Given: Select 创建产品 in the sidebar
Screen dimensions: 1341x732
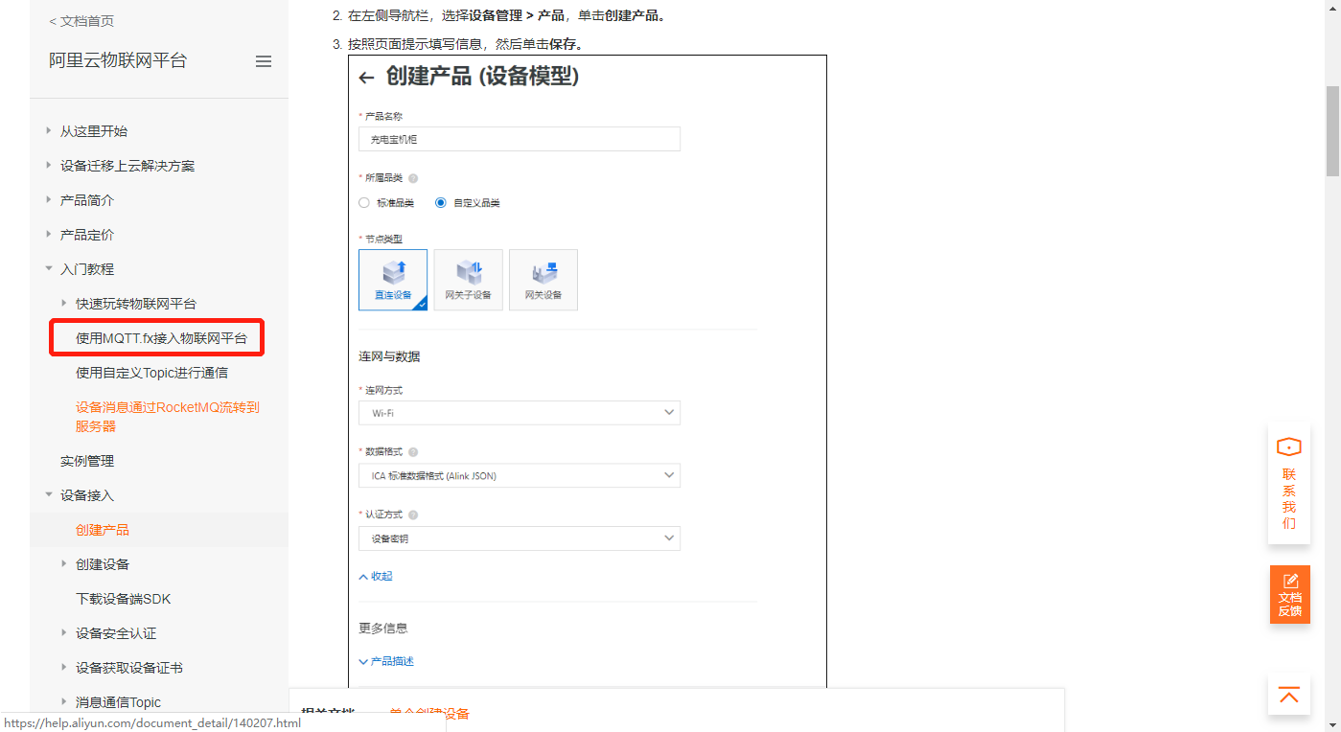Looking at the screenshot, I should [x=102, y=530].
